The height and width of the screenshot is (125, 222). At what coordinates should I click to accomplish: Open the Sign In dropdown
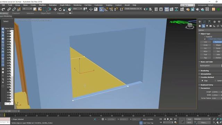(x=188, y=5)
